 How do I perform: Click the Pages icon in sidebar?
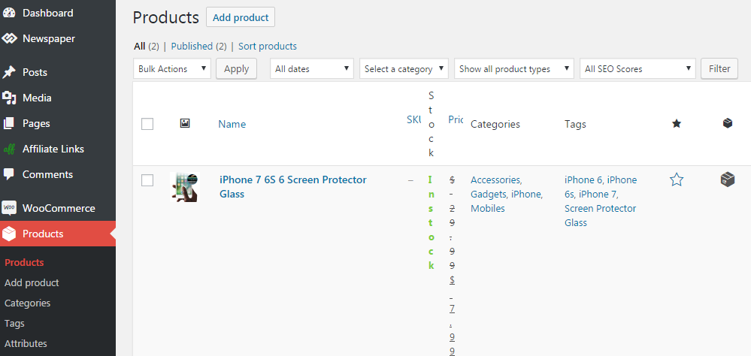[9, 123]
